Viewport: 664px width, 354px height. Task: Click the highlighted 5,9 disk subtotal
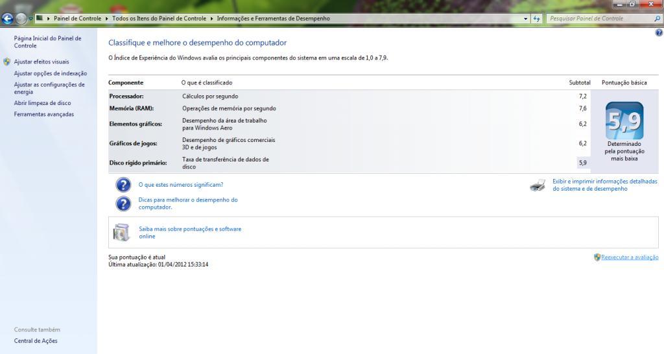(x=583, y=163)
